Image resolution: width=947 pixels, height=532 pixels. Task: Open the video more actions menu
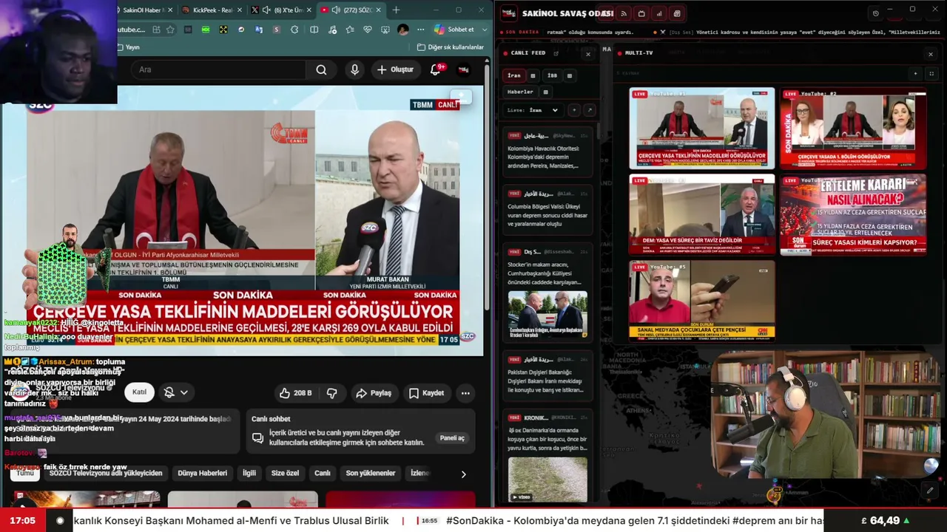465,393
